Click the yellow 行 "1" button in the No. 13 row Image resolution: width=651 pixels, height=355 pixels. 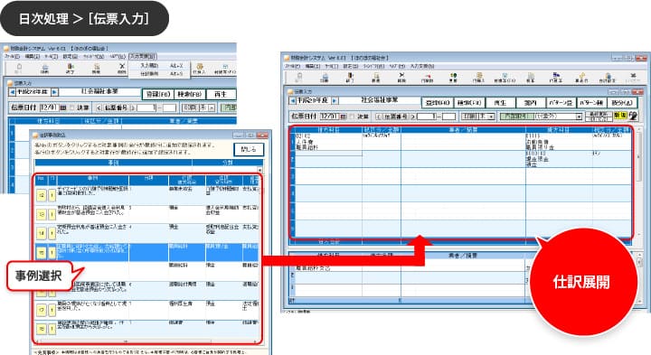tap(52, 214)
